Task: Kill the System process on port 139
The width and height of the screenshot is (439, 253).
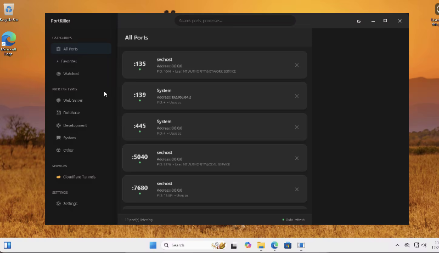Action: (297, 96)
